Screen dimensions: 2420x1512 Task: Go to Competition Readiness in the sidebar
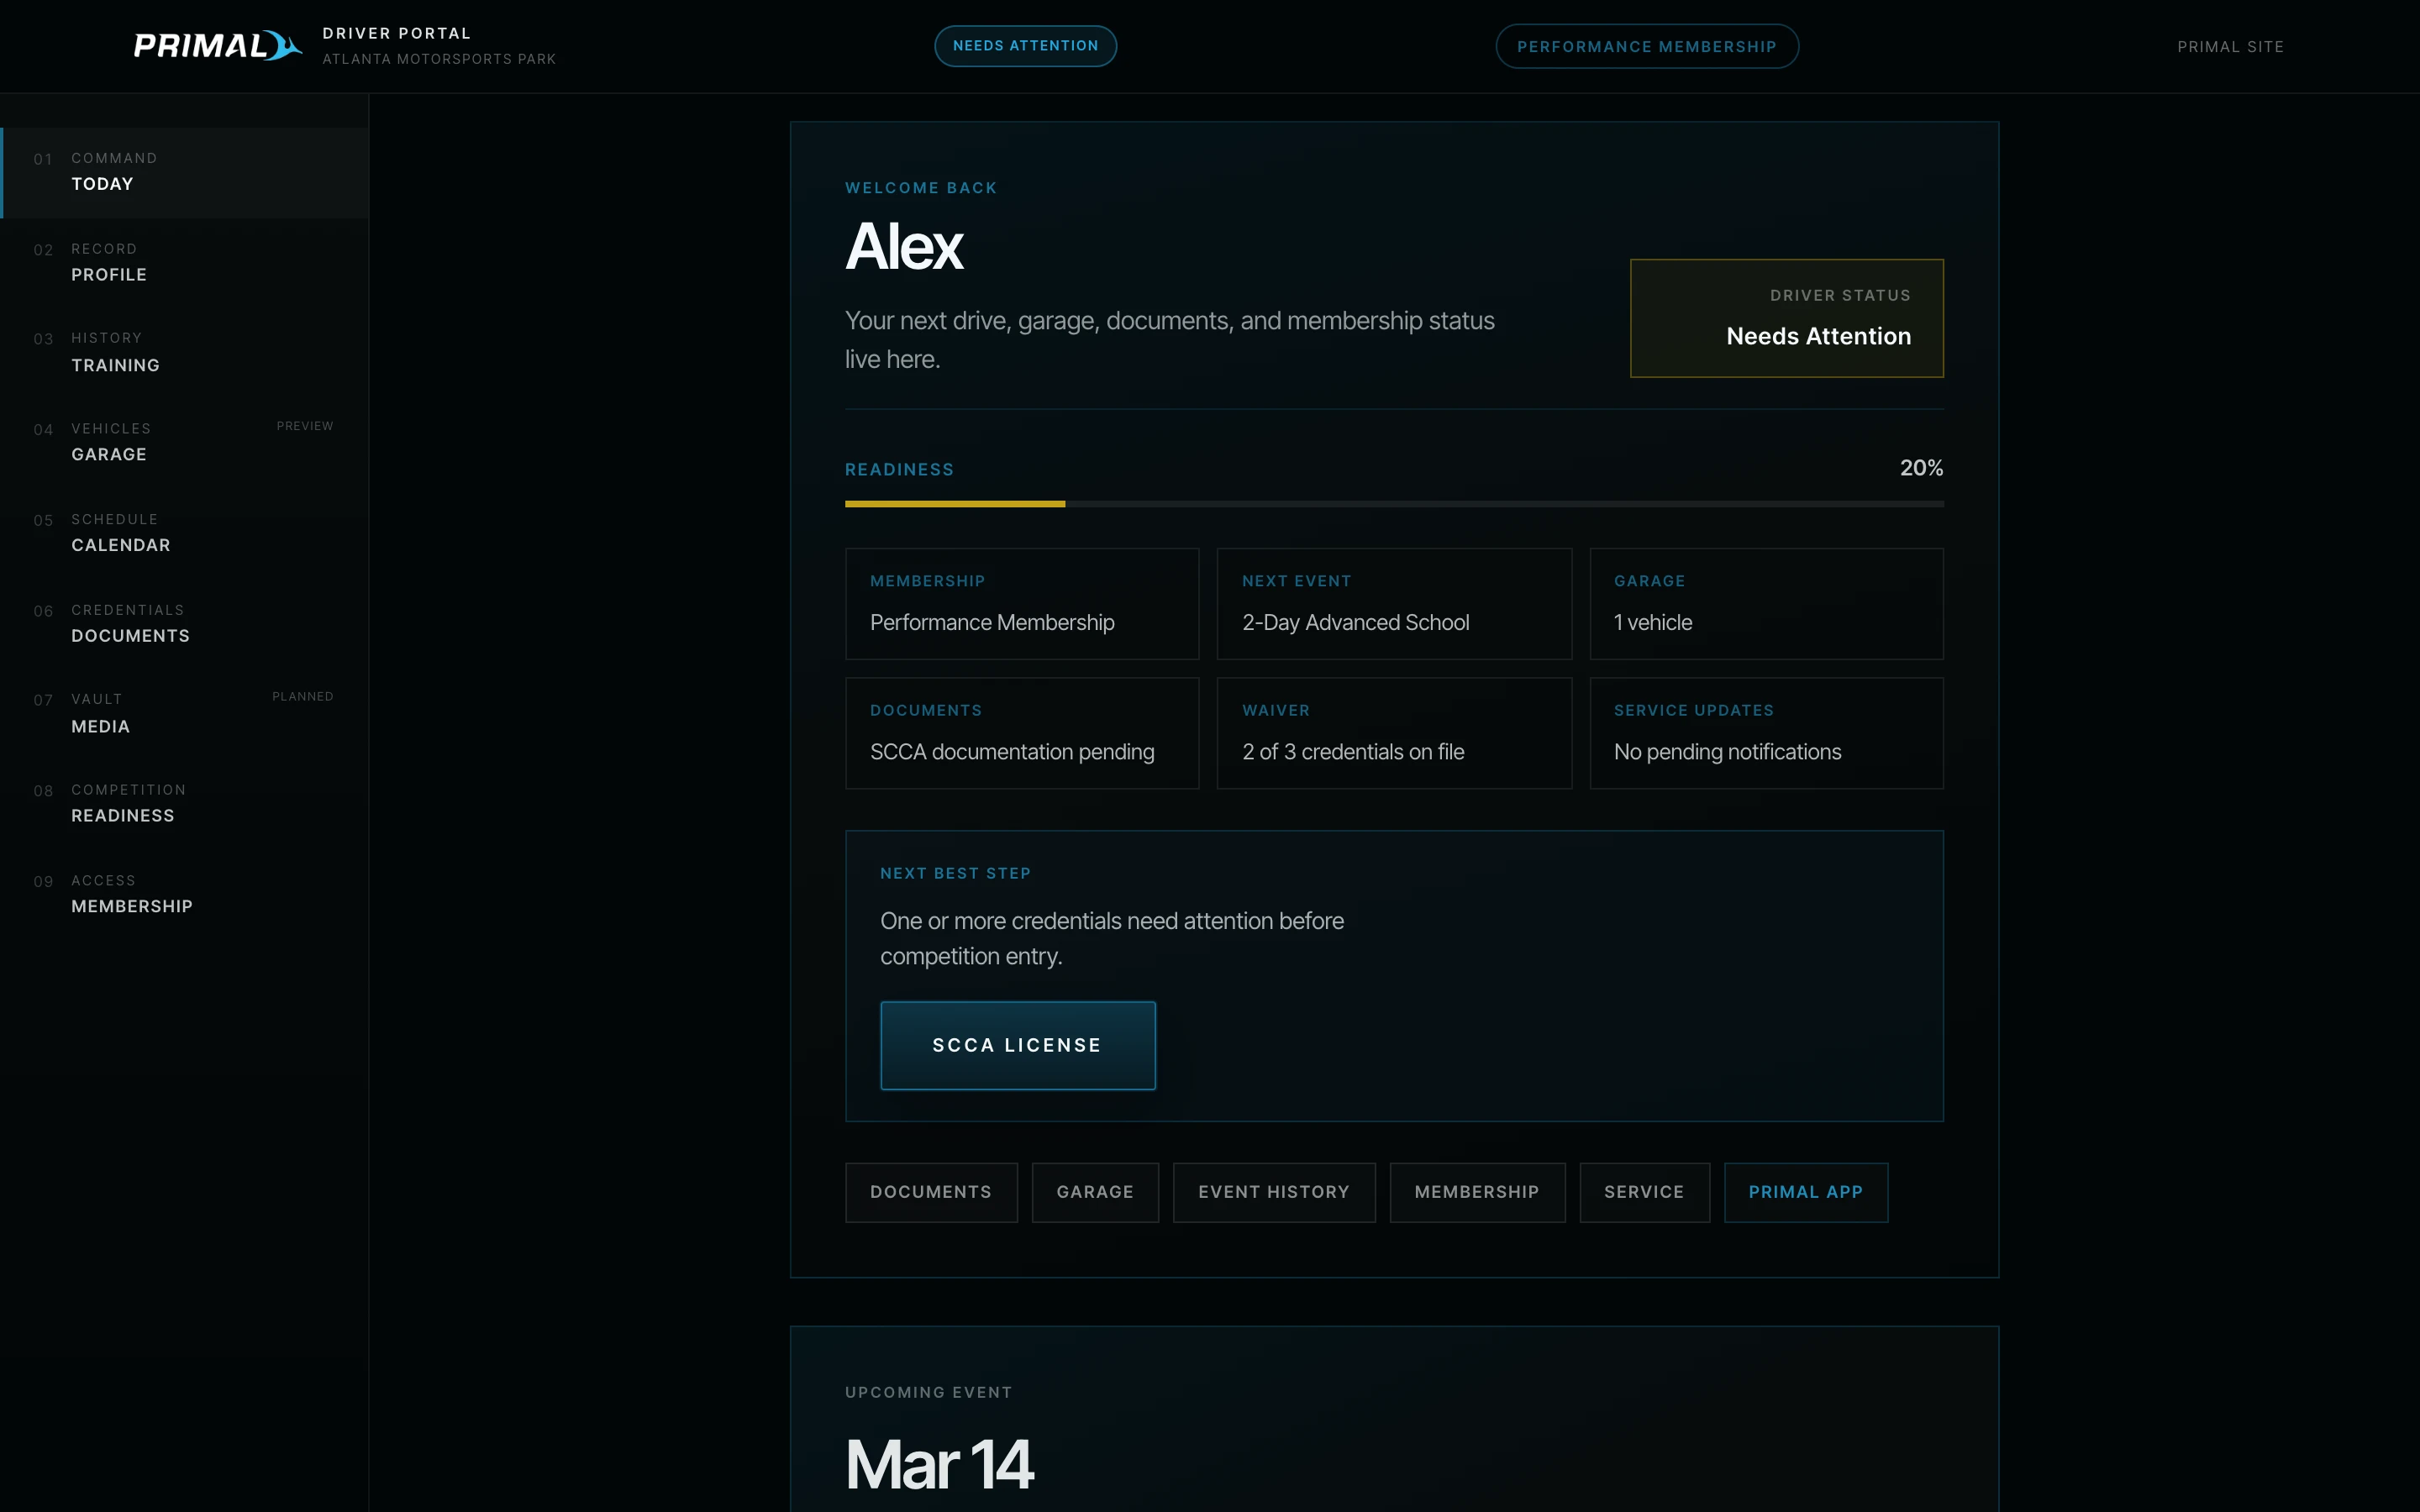(185, 803)
